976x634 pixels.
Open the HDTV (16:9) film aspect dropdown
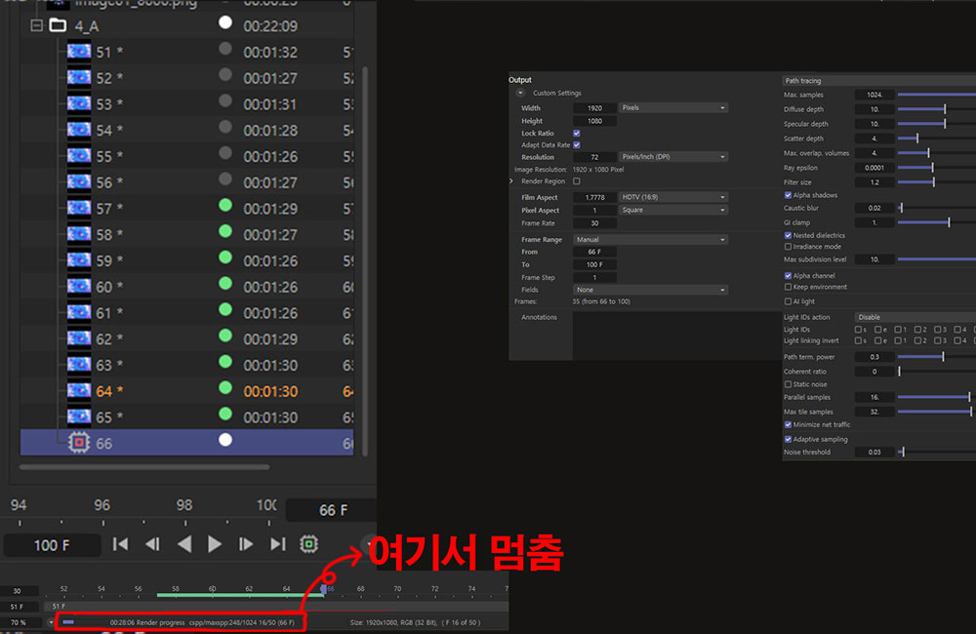click(672, 197)
